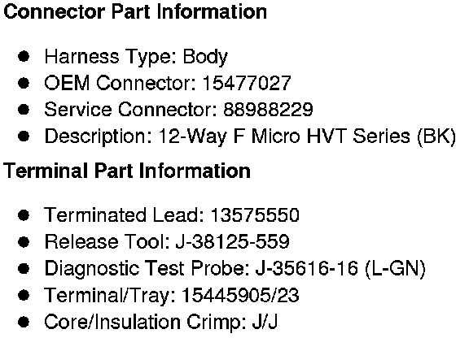Click the Connector Part Information heading

tap(135, 12)
